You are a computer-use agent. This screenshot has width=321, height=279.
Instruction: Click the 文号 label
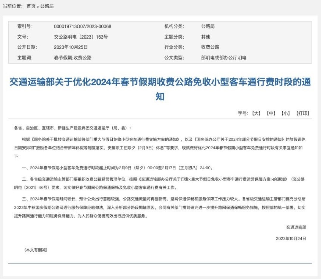click(23, 37)
